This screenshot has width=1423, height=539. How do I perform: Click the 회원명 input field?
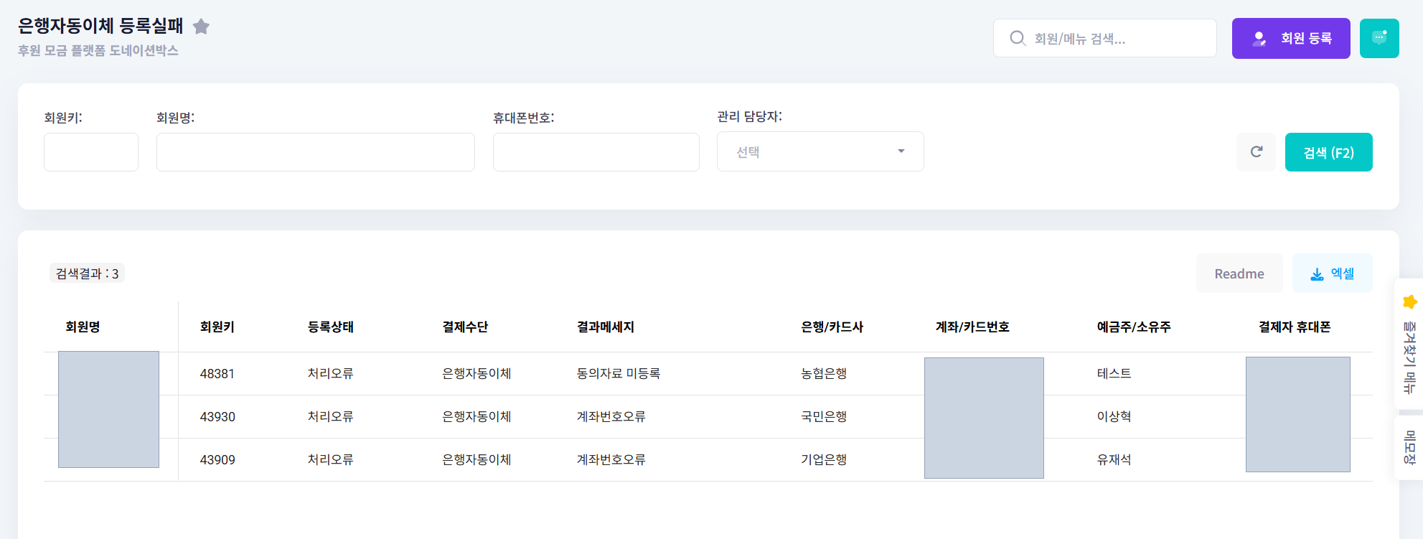316,152
